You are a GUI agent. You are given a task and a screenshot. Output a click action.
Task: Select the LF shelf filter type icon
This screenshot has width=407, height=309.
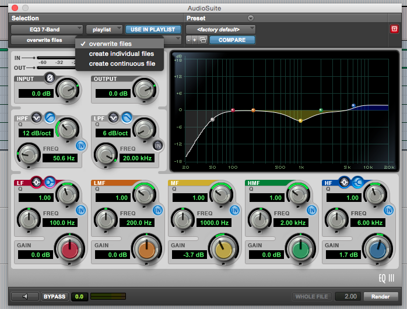pos(50,182)
